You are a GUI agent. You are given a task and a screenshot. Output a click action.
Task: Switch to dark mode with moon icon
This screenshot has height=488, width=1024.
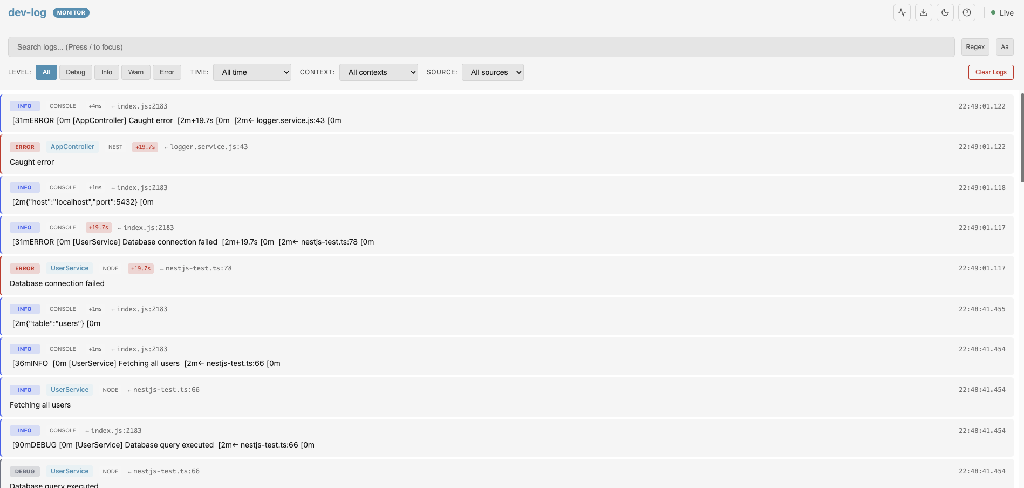click(x=945, y=12)
